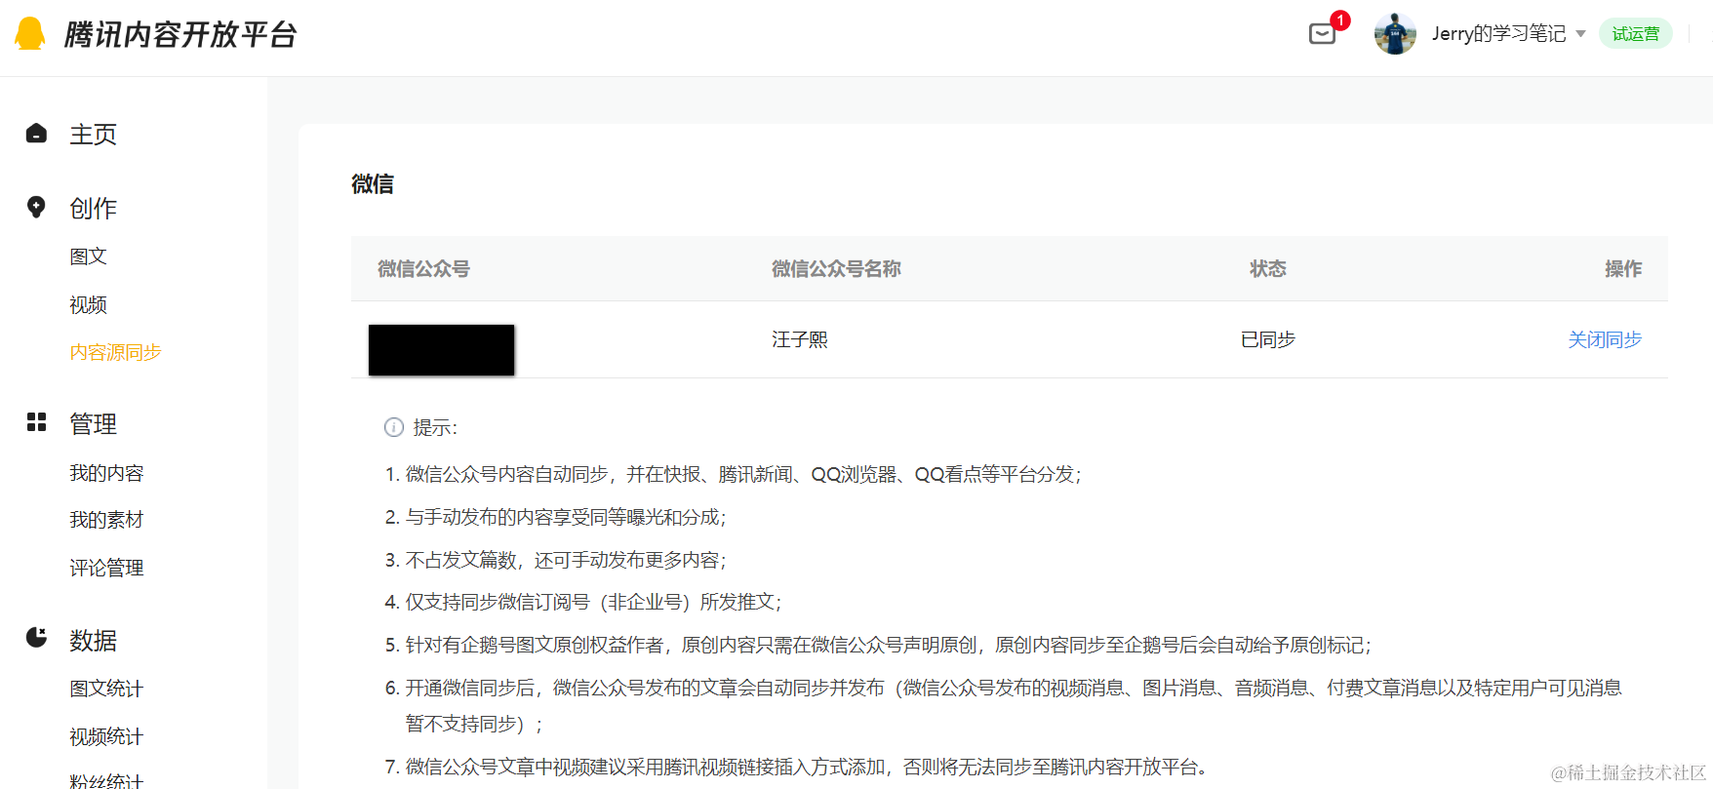Screen dimensions: 1713x789
Task: Open 我的内容 page
Action: coord(106,473)
